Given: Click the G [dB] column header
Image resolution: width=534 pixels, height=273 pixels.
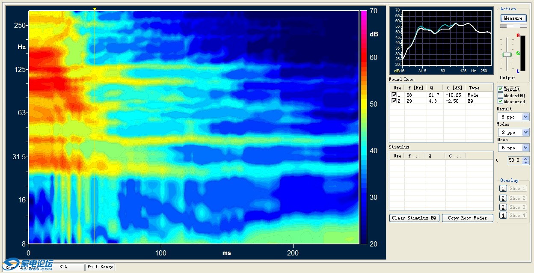Looking at the screenshot, I should (x=454, y=88).
